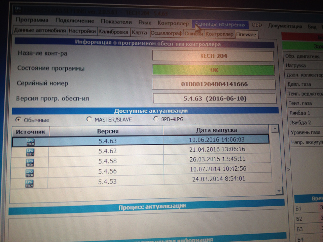The height and width of the screenshot is (242, 323).
Task: Click Дата выпуска column header
Action: pos(216,130)
